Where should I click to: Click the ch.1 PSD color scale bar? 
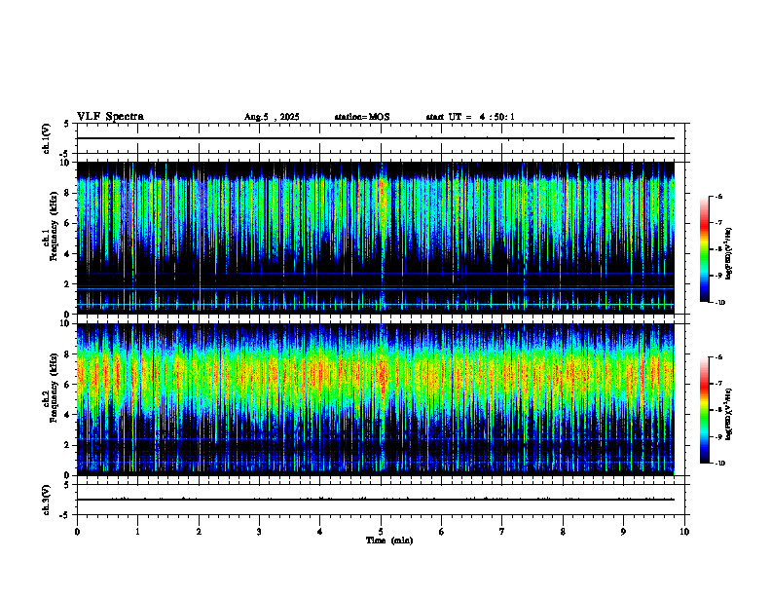tap(704, 249)
